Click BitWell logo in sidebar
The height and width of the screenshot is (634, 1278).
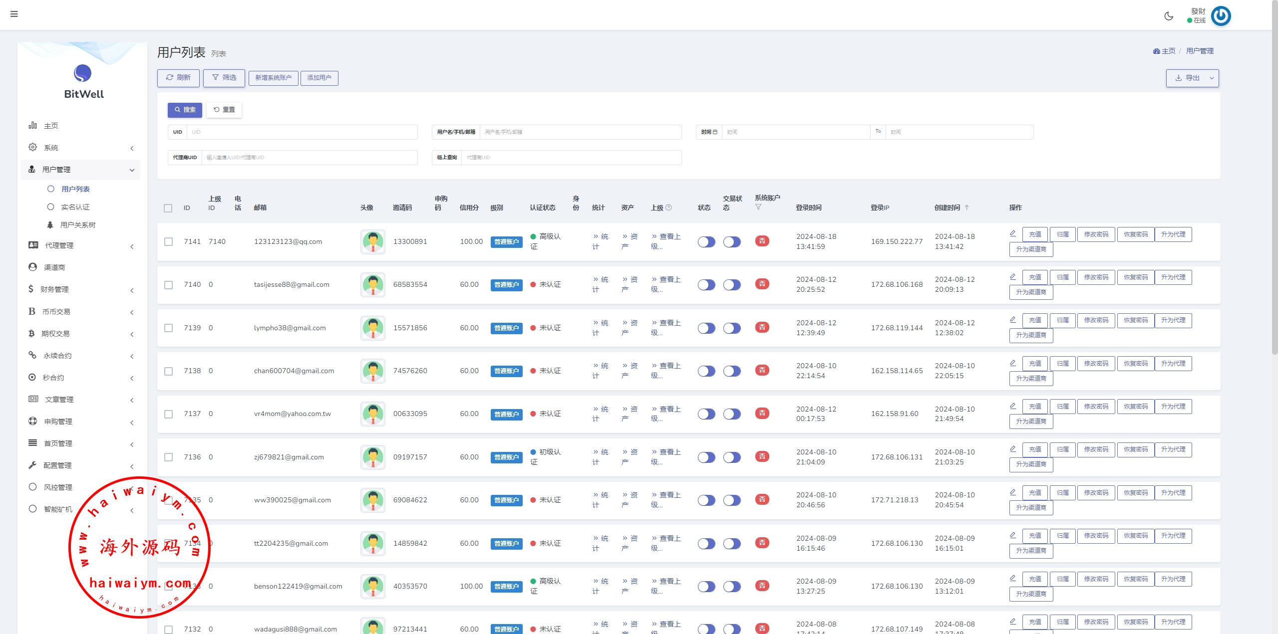tap(83, 74)
